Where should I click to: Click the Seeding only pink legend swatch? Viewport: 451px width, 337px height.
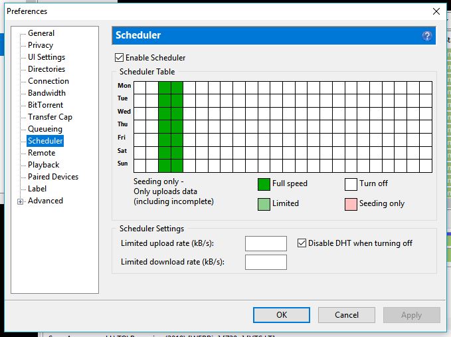(x=351, y=204)
